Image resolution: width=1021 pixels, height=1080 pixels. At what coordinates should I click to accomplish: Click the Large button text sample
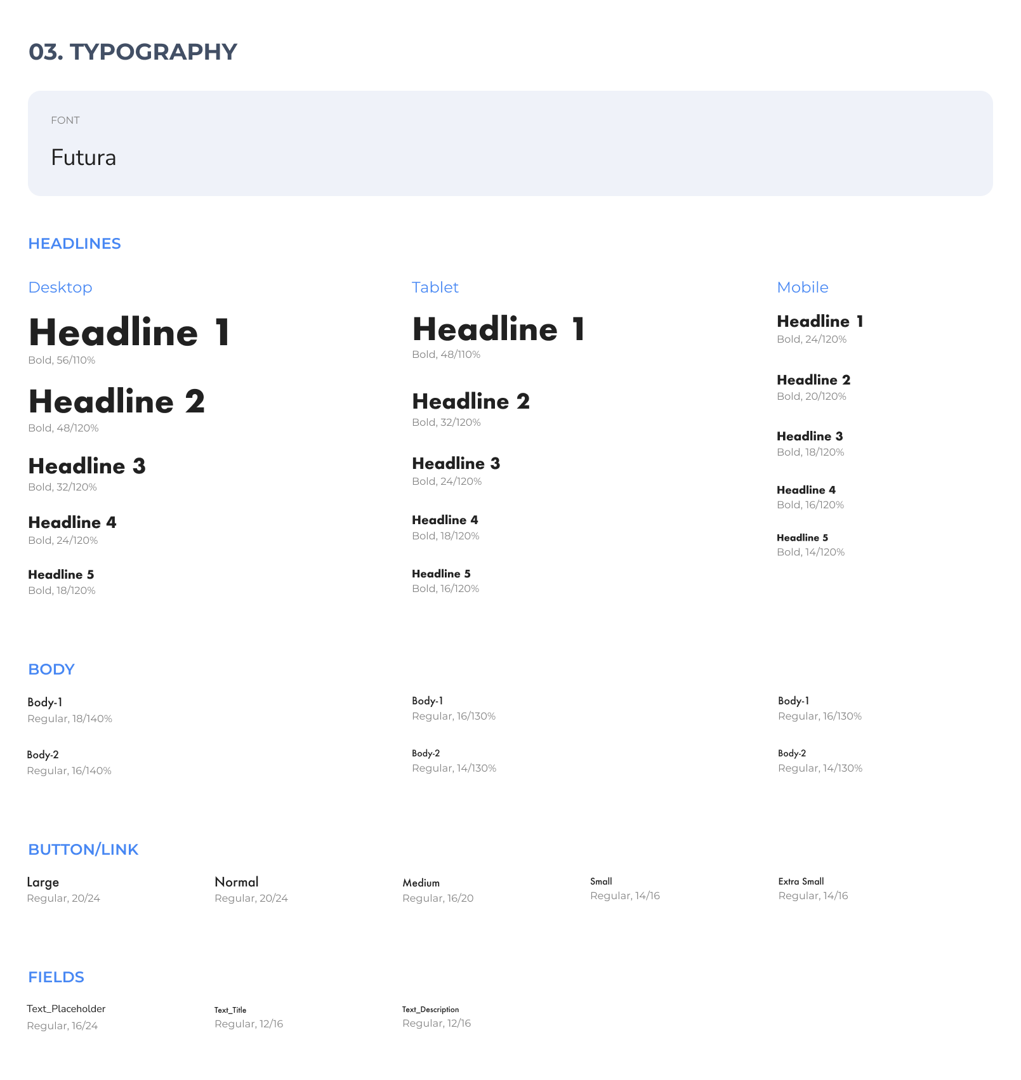pos(43,882)
